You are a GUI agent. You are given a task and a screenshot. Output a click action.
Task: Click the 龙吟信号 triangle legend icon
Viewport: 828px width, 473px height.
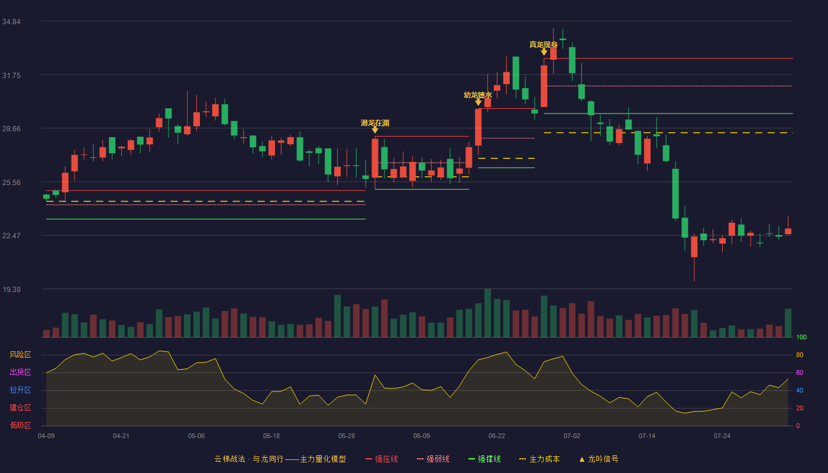[x=582, y=459]
